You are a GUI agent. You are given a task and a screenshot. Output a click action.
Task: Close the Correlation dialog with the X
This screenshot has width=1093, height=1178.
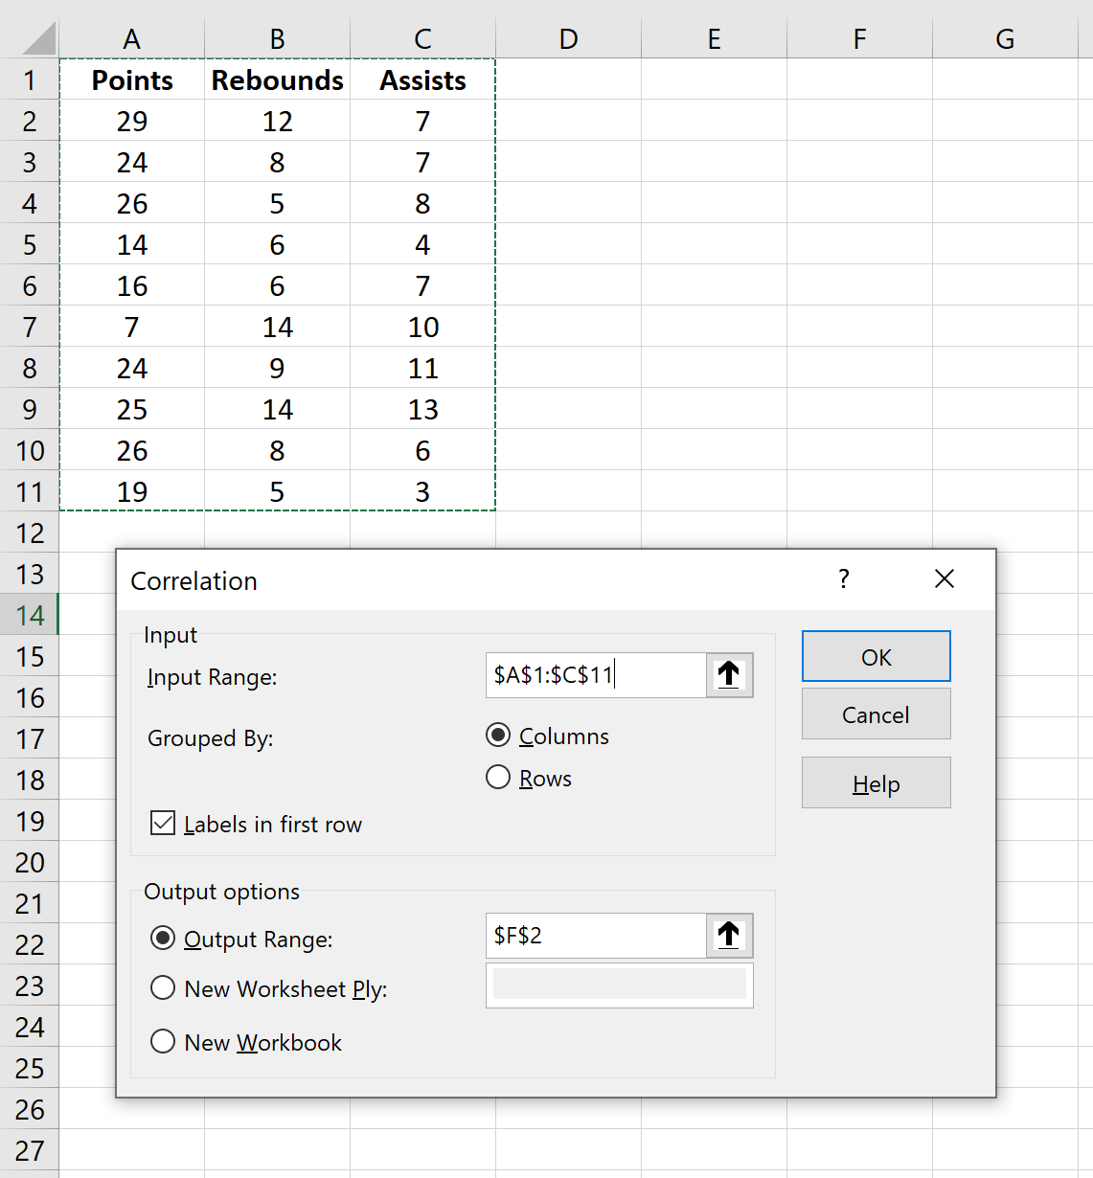pos(945,578)
